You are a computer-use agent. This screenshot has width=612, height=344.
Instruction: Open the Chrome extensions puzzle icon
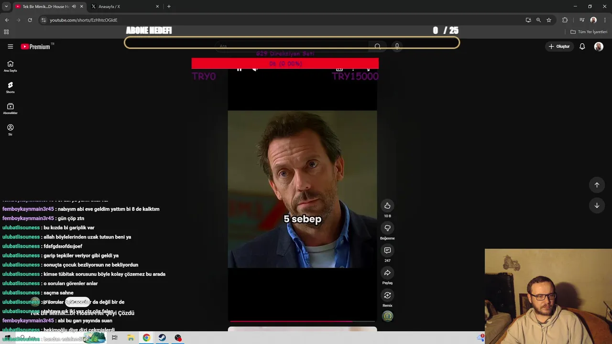pos(565,20)
